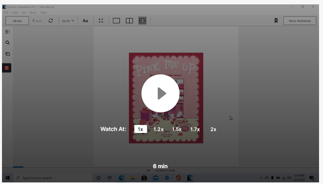Click OneDrive cloud icon in tray
Screen dimensions: 323x184
[x=267, y=178]
